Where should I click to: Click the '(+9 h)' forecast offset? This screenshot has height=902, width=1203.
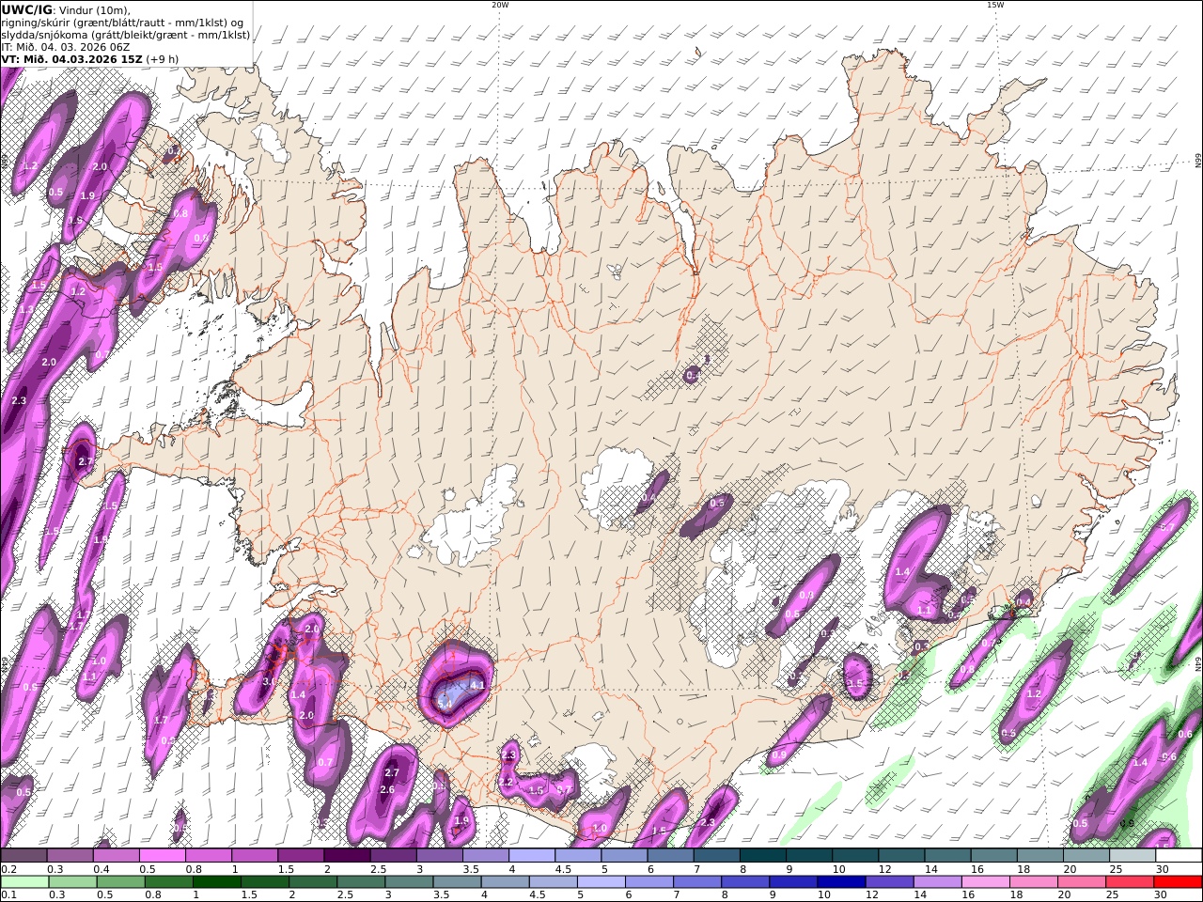tap(162, 59)
